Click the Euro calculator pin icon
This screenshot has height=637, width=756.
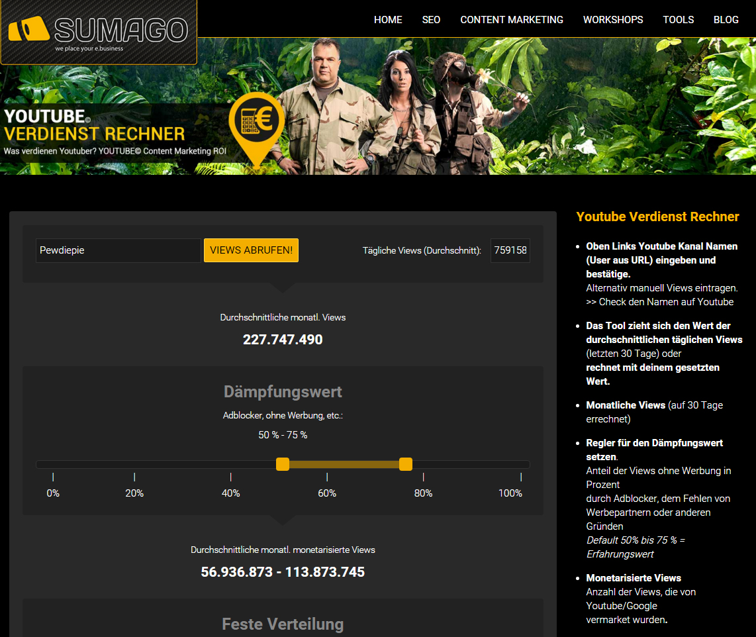tap(256, 126)
